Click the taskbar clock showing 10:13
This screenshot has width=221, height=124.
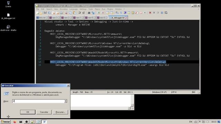(x=214, y=122)
